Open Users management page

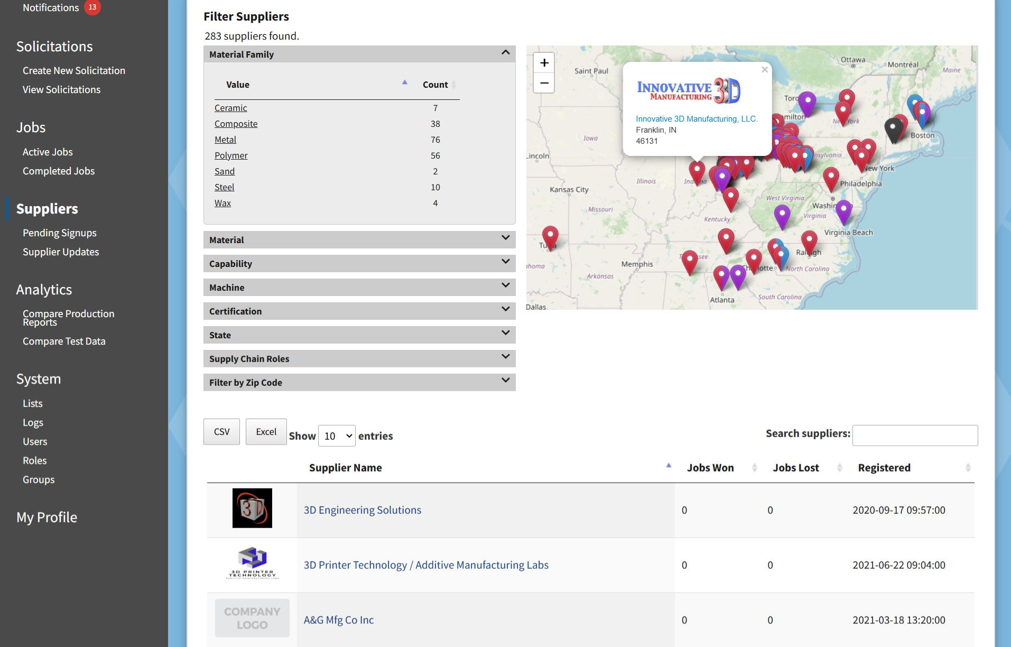coord(35,441)
